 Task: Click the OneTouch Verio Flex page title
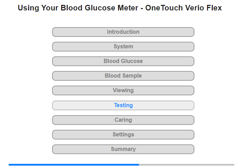pos(120,8)
